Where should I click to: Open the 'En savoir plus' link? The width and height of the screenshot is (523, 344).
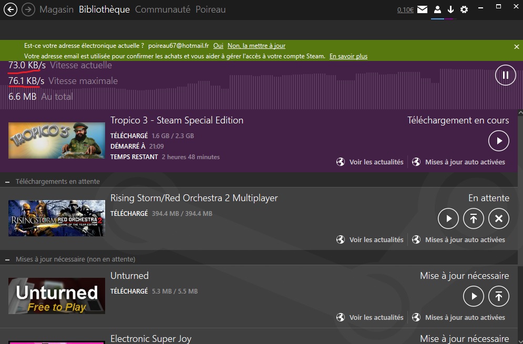pos(348,56)
